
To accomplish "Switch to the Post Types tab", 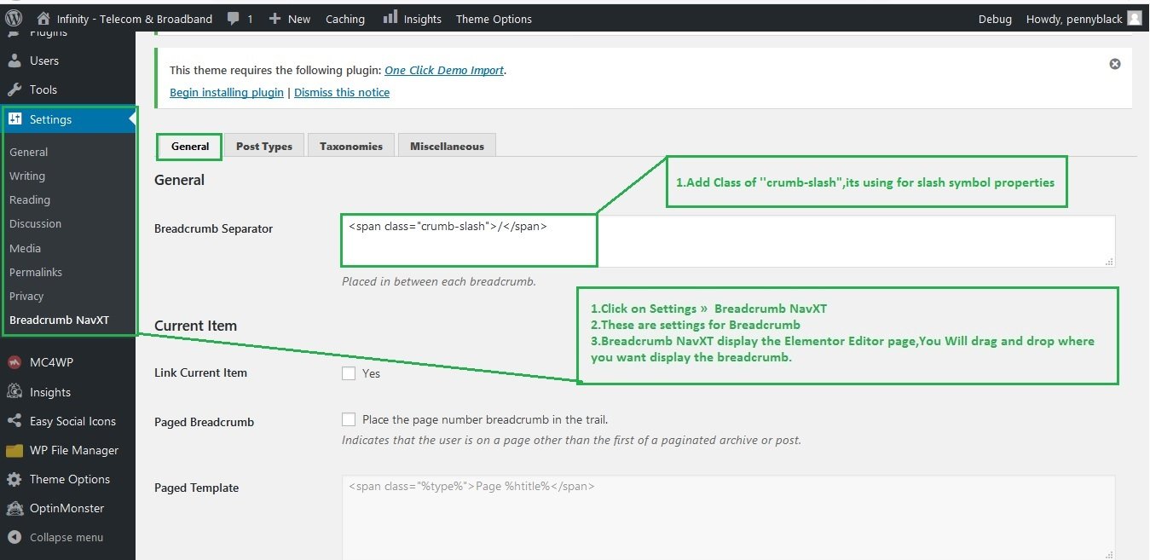I will pyautogui.click(x=264, y=147).
